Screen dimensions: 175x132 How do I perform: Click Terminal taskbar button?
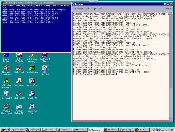pos(95,130)
